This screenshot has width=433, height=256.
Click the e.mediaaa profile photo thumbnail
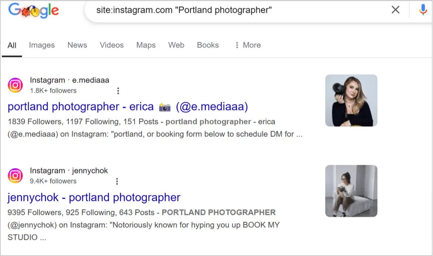coord(351,100)
